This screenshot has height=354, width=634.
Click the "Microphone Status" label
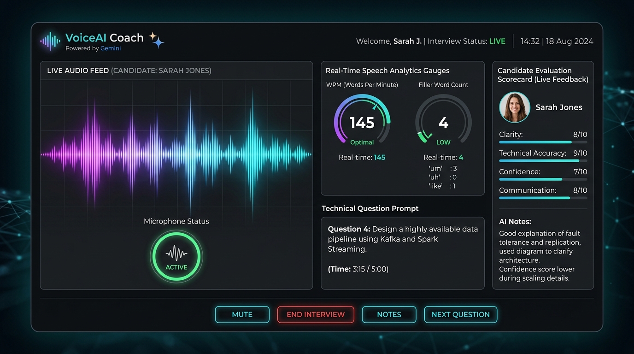[x=176, y=221]
